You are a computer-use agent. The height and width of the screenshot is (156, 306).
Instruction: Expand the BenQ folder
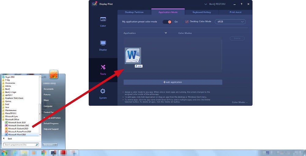coord(6,89)
